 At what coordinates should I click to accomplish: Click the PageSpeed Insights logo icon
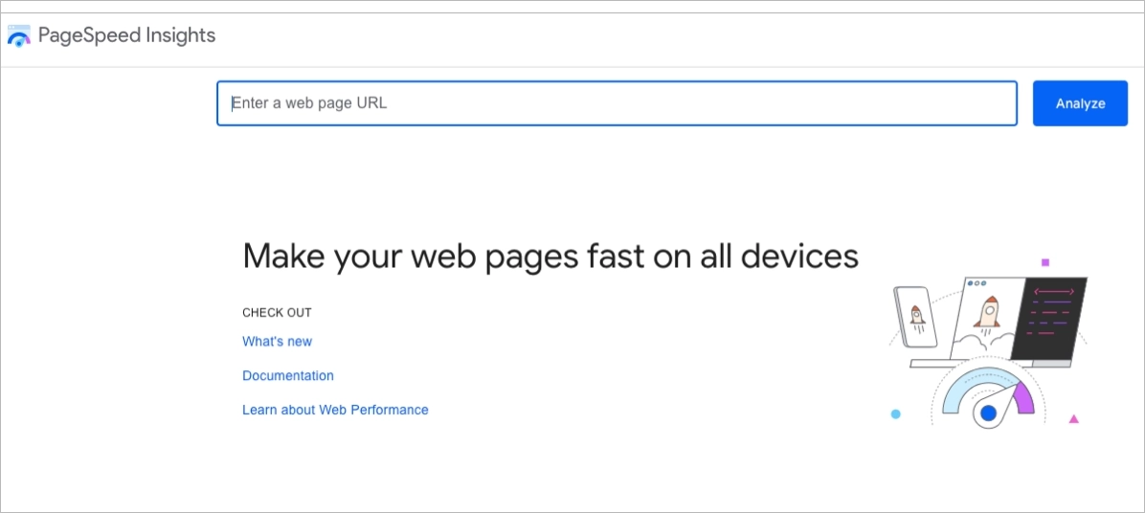click(x=19, y=37)
